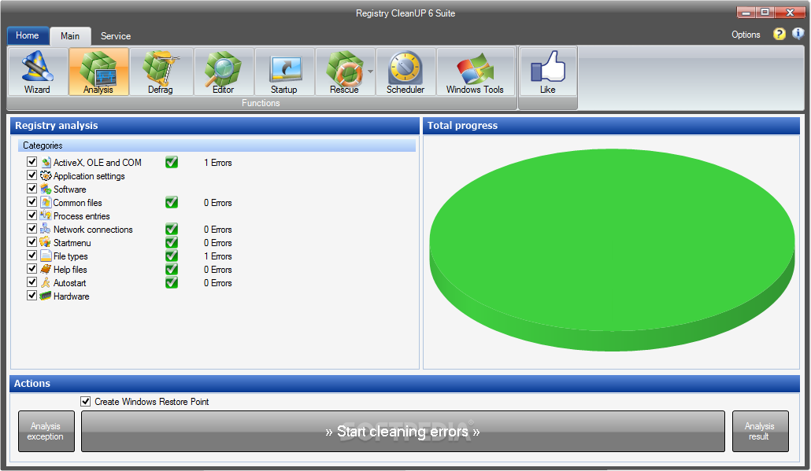Toggle the Help files checkbox

32,269
